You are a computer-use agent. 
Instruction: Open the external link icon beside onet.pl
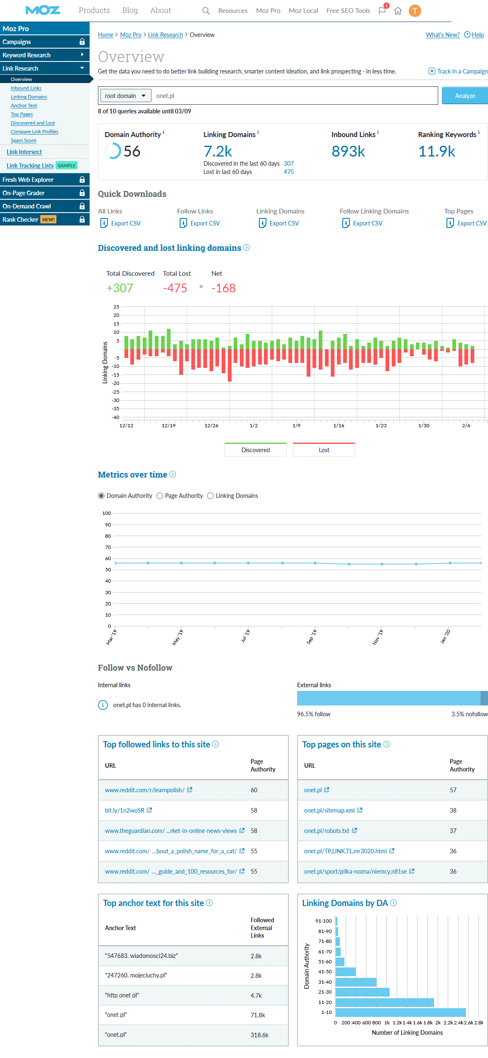pos(327,790)
